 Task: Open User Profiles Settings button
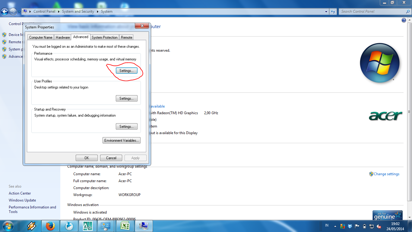[127, 98]
